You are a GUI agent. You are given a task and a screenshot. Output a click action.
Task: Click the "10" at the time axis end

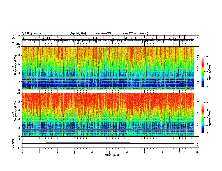click(197, 153)
